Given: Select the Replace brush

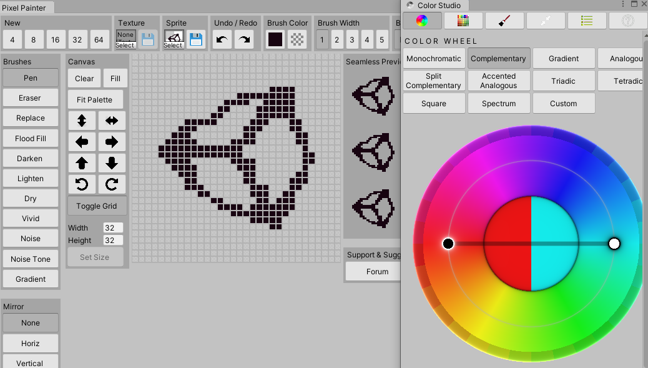Looking at the screenshot, I should point(31,118).
